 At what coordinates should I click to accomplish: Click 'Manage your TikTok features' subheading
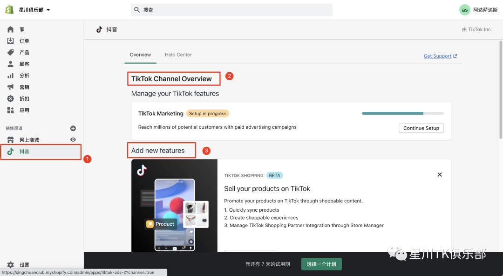(175, 94)
